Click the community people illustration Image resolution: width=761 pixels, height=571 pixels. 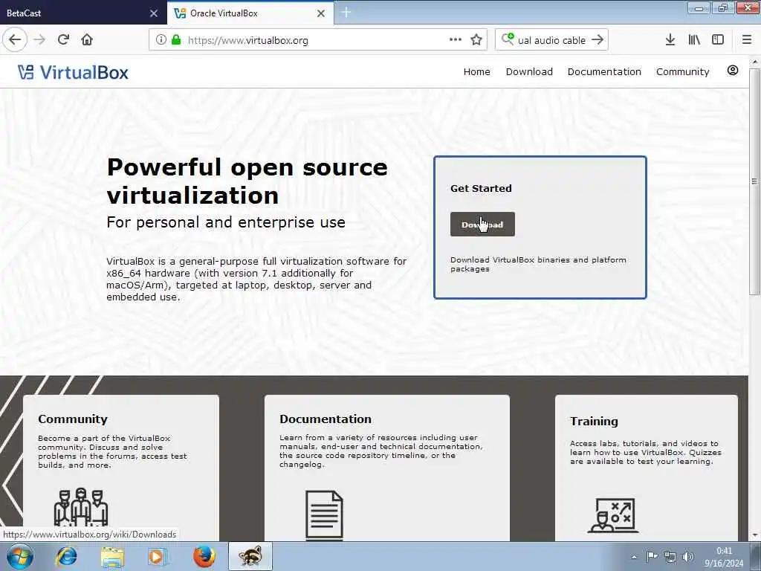[x=80, y=507]
